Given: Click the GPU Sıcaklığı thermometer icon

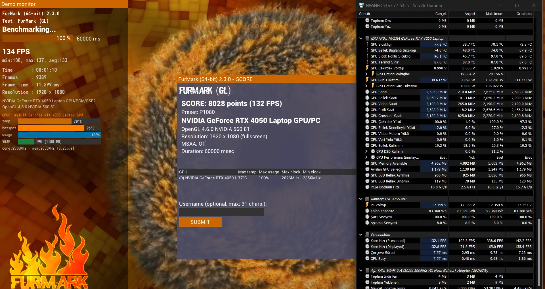Looking at the screenshot, I should coord(367,44).
